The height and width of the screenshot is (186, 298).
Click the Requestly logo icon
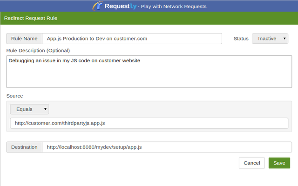(97, 6)
